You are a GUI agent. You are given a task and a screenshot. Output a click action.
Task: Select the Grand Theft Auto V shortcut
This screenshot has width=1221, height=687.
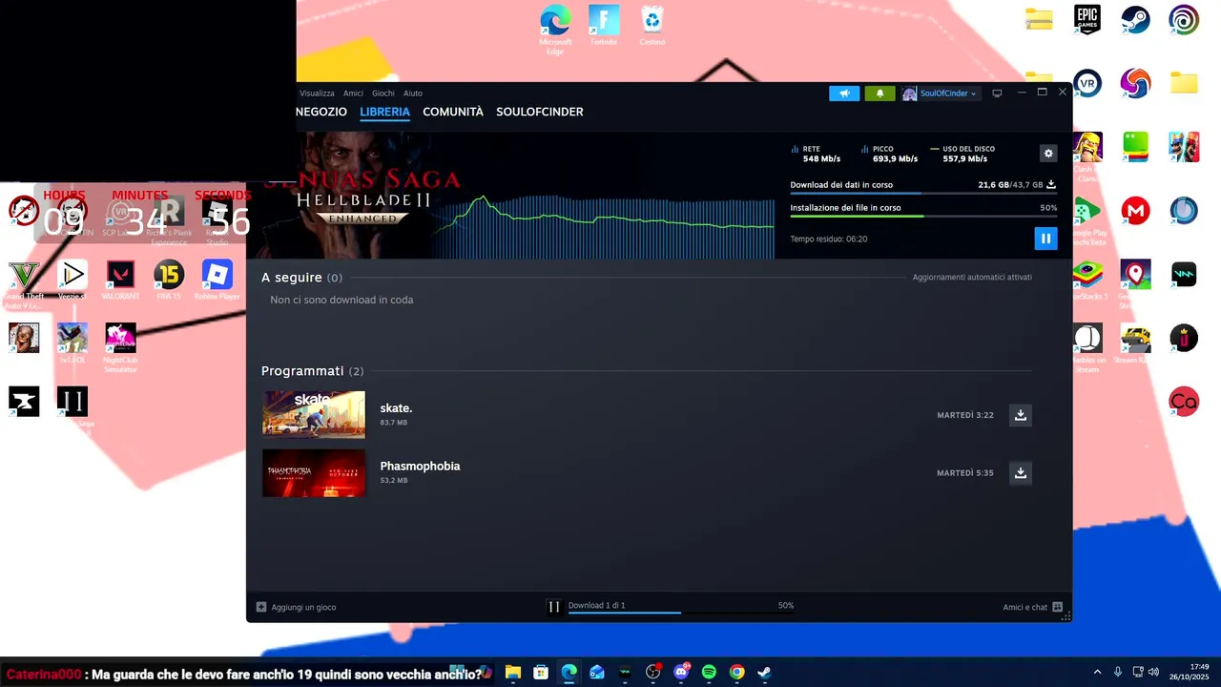pos(24,283)
